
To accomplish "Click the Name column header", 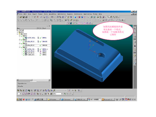I will point(27,28).
